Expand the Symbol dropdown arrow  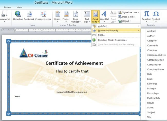[x=156, y=22]
